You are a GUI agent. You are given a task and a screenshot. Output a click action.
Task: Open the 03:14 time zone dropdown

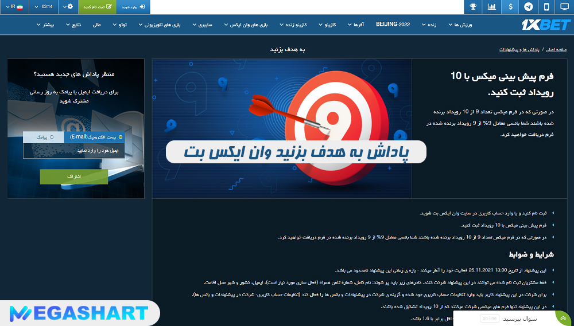[45, 7]
